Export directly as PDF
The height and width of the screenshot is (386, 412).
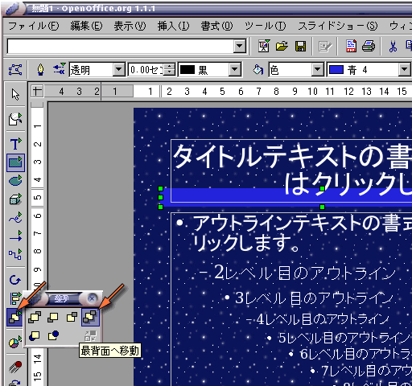[351, 46]
